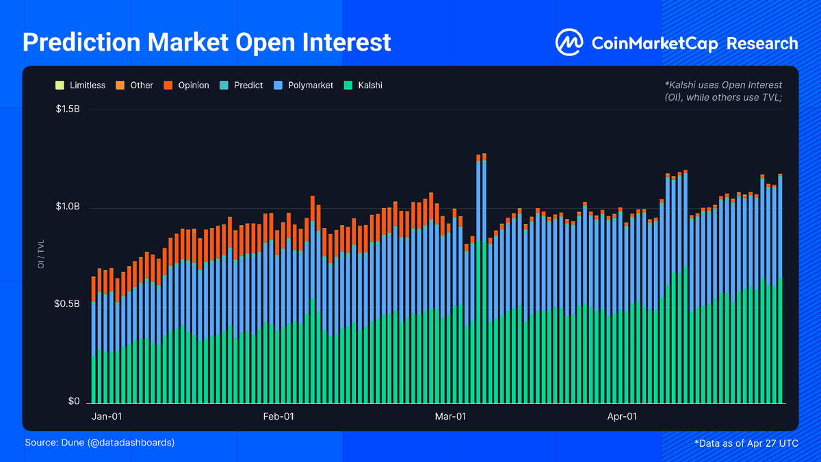The height and width of the screenshot is (462, 821).
Task: Click the Data as of Apr 27 UTC note
Action: tap(746, 444)
